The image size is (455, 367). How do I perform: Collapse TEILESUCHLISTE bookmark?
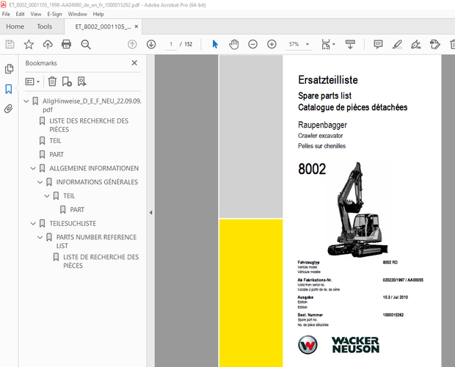[x=33, y=224]
